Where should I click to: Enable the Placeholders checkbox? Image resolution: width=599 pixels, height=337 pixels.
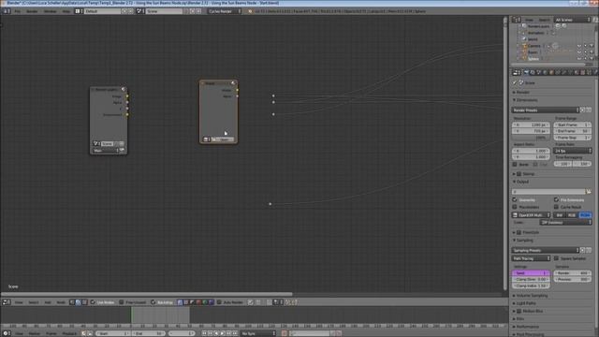point(515,207)
